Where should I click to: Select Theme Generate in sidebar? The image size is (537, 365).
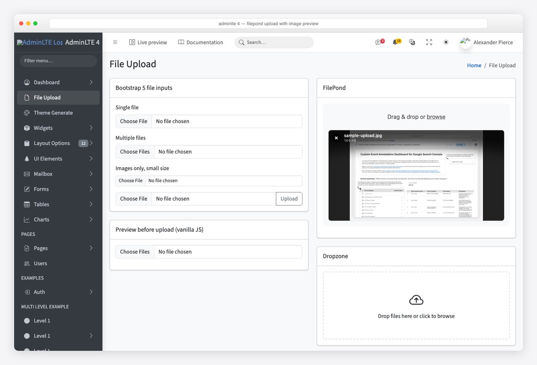58,113
